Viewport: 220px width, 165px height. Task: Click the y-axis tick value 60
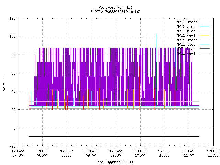pyautogui.click(x=13, y=73)
